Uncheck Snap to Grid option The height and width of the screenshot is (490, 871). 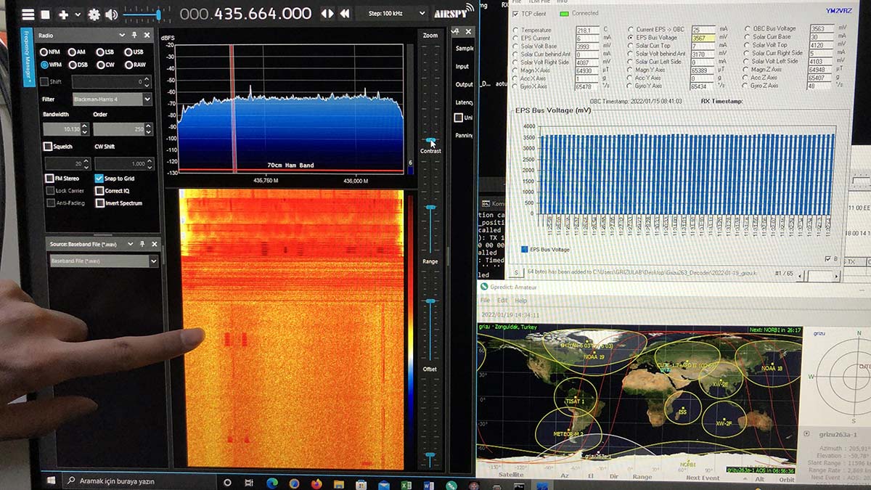[99, 179]
